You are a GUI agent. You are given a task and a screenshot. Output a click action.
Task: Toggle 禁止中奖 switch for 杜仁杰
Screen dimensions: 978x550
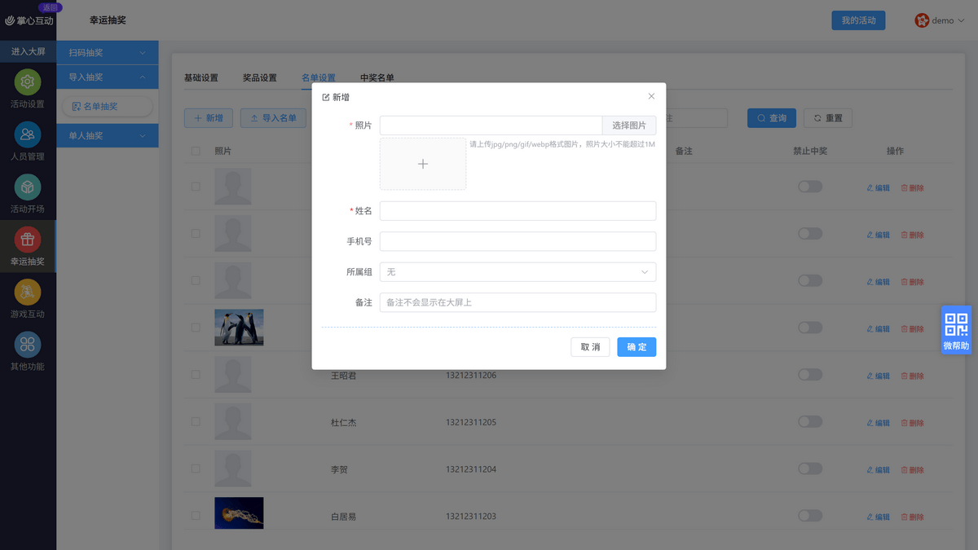click(810, 421)
